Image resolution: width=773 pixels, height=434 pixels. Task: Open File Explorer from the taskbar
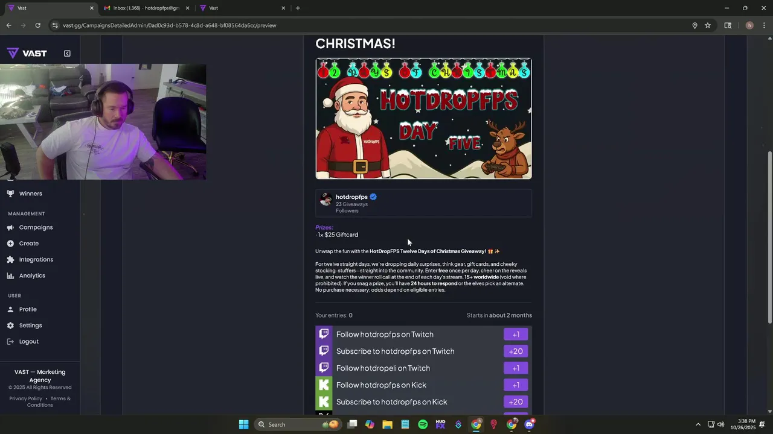tap(388, 424)
